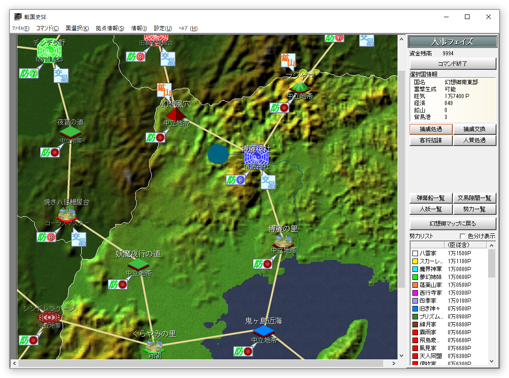Select 八雲家 white swatch in faction list
This screenshot has width=509, height=378.
(415, 253)
